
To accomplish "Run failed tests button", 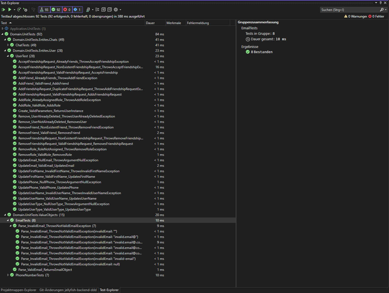I will tap(25, 10).
